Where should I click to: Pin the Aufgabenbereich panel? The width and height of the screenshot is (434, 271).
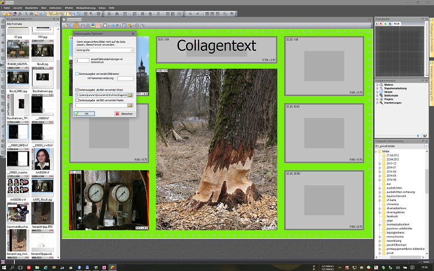(423, 80)
